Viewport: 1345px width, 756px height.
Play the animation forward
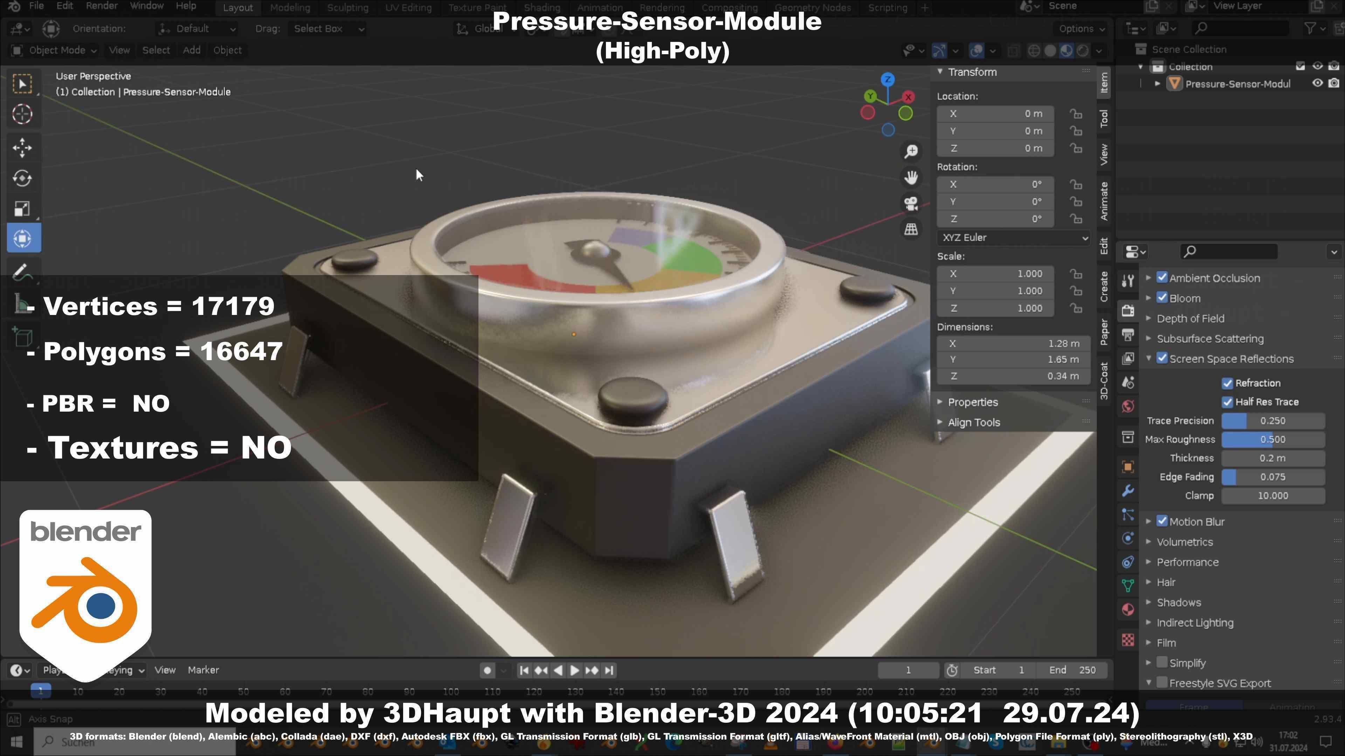point(574,671)
